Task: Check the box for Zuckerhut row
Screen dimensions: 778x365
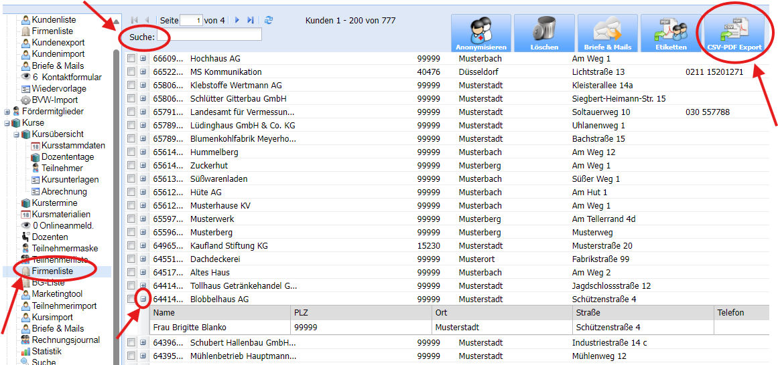Action: [131, 166]
